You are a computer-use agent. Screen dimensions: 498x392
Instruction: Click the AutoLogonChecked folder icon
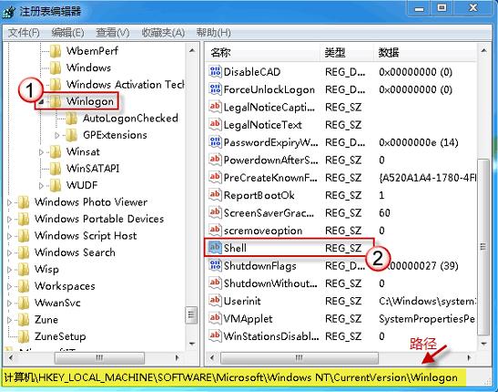72,119
